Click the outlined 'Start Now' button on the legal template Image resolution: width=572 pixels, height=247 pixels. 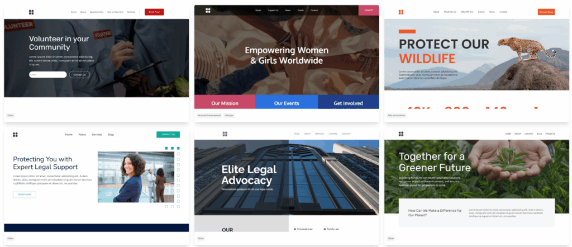(x=25, y=194)
